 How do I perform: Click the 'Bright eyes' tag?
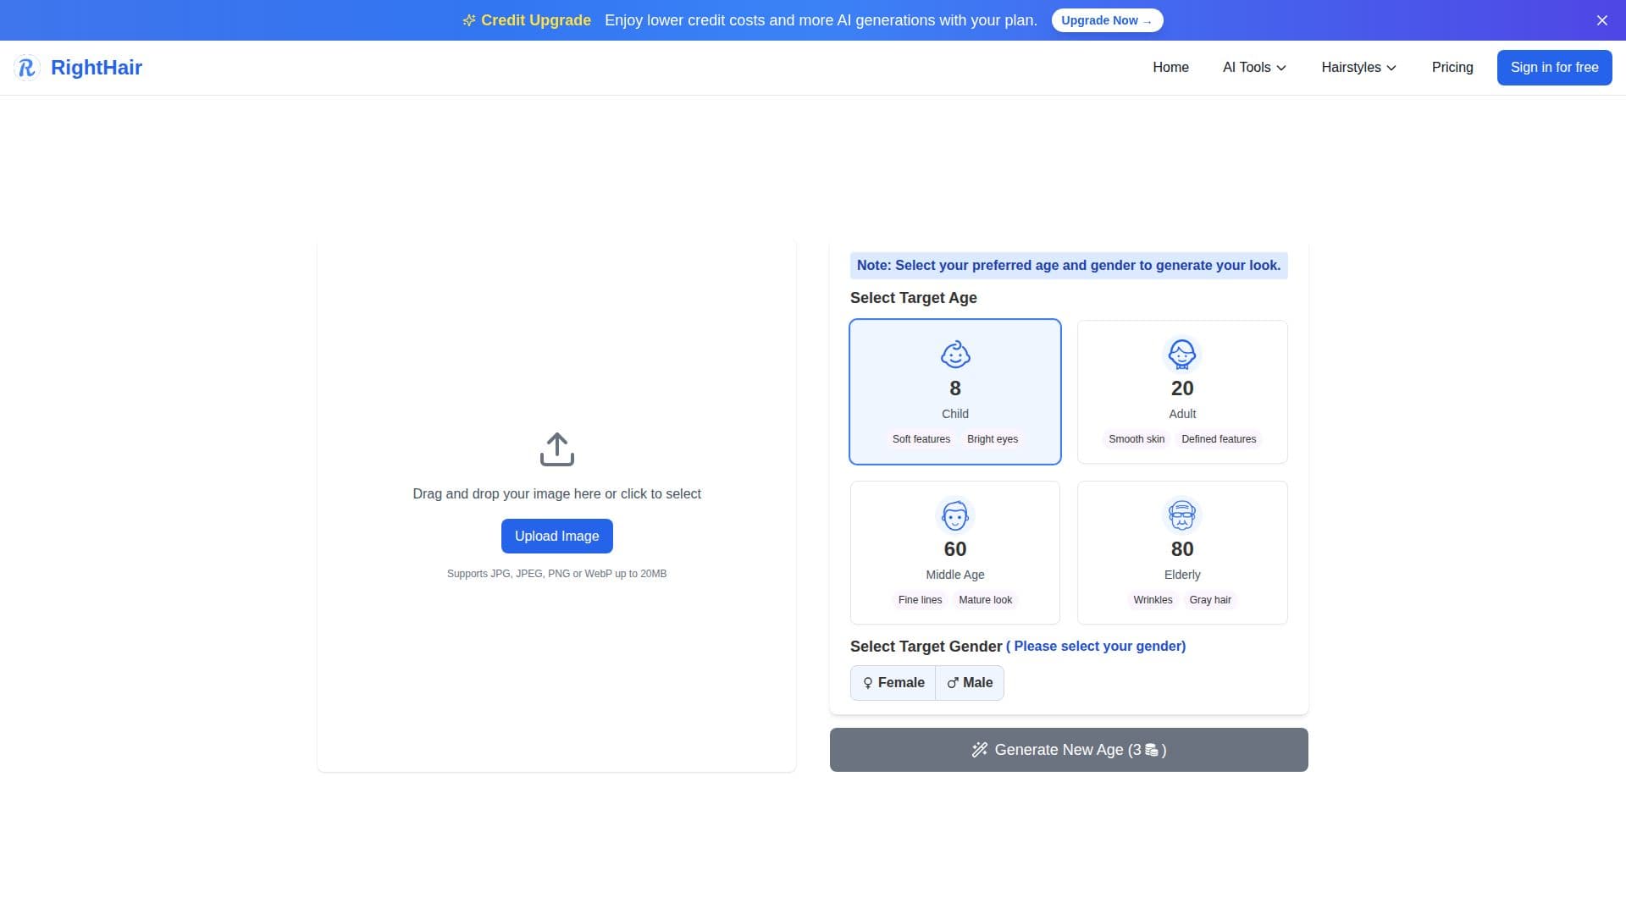[x=993, y=439]
